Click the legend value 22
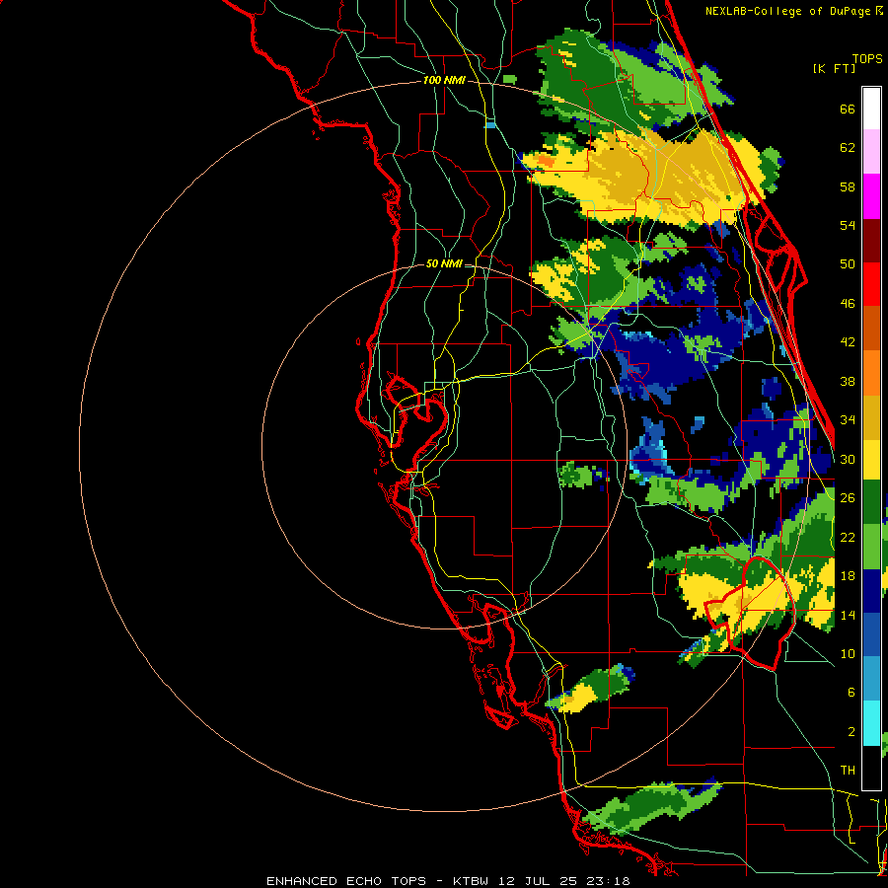 coord(848,537)
